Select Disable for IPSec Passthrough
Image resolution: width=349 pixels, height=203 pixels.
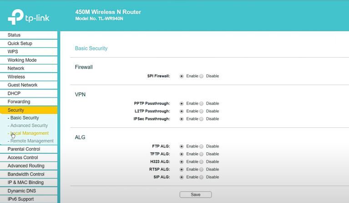click(202, 119)
